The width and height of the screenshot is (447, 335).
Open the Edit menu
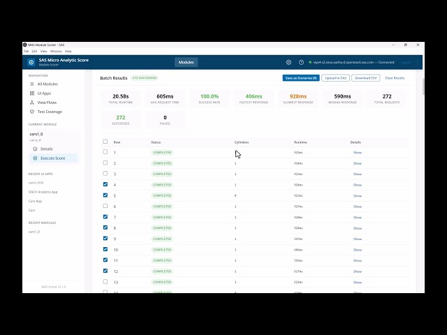click(x=34, y=51)
